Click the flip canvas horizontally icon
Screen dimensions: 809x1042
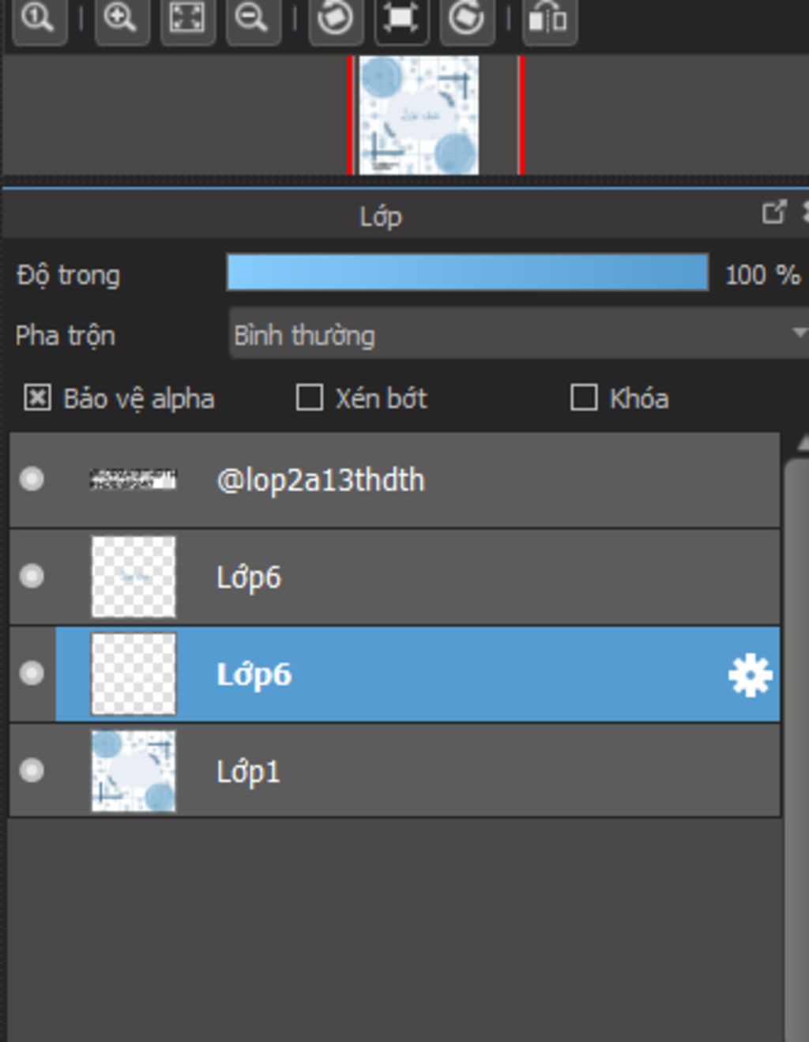[x=548, y=17]
